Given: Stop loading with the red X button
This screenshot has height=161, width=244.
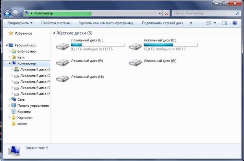Looking at the screenshot, I should pos(166,13).
